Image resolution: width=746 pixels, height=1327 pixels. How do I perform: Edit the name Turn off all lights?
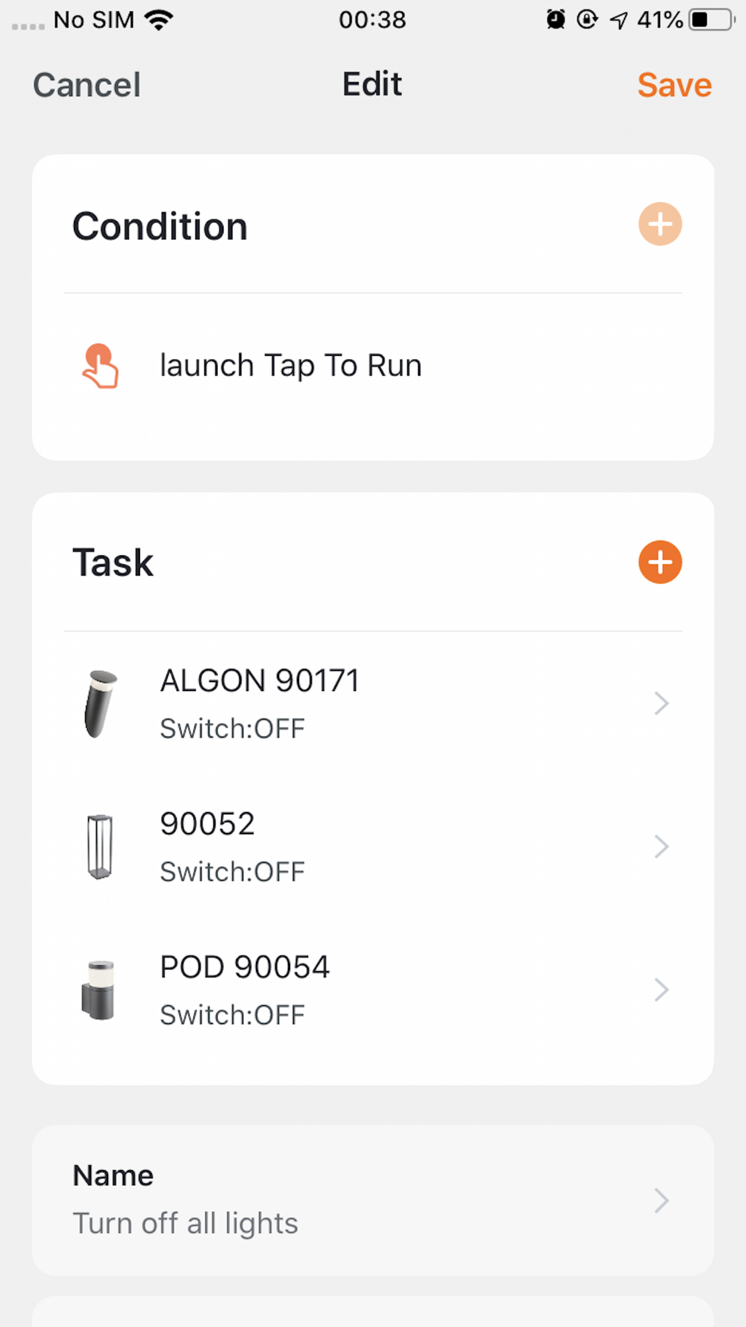[x=185, y=1223]
